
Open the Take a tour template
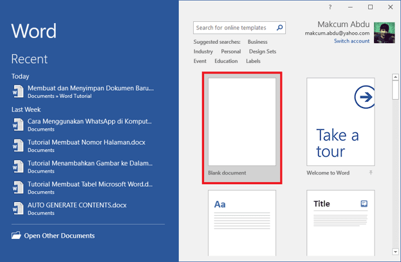(x=340, y=122)
